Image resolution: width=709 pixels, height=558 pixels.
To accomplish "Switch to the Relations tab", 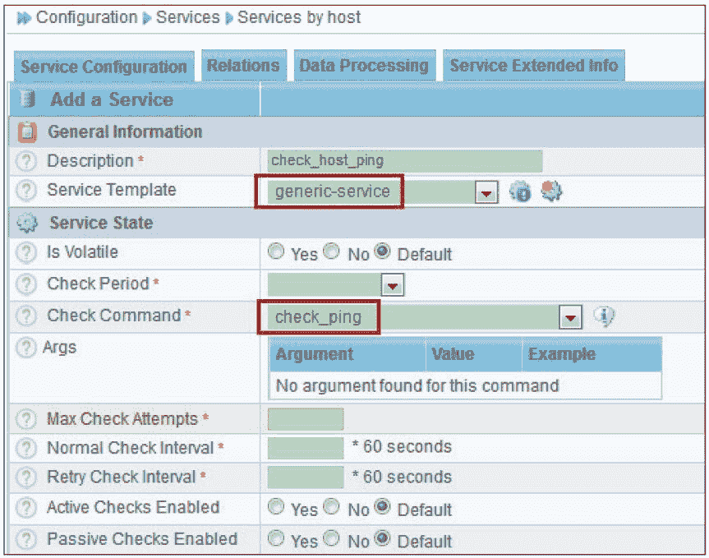I will pos(242,66).
